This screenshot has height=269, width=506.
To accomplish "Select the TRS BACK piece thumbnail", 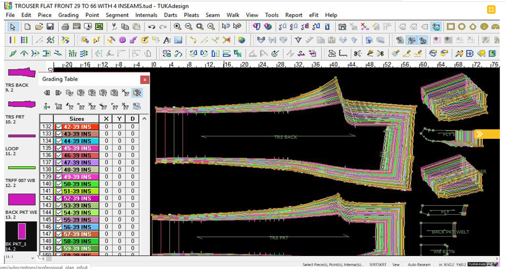I will pyautogui.click(x=21, y=73).
